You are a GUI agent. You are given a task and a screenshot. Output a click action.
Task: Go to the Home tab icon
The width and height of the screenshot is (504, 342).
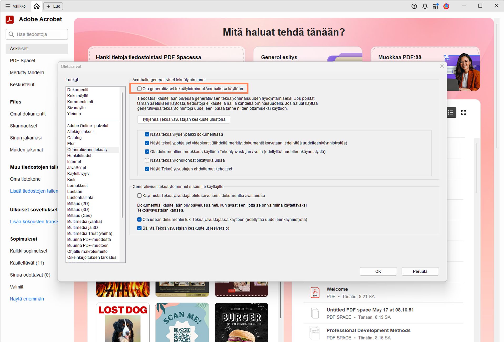37,6
